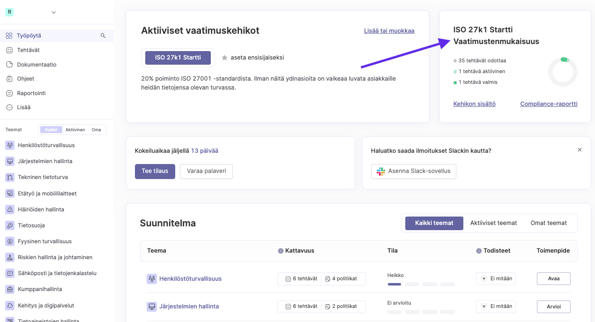Click 6 tehtävät in Järjestelmien hallinta row
Viewport: 595px width, 322px height.
click(301, 306)
